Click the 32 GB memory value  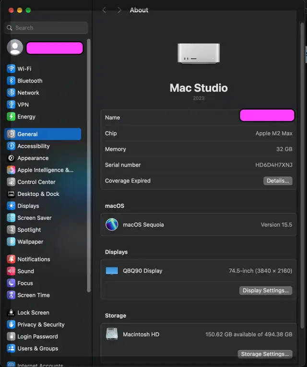click(284, 149)
